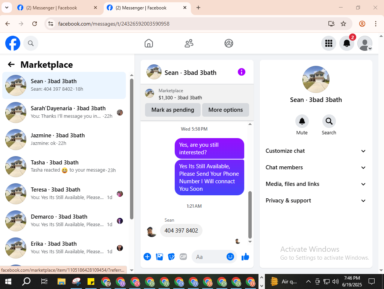Screen dimensions: 384x289
Task: Open Chrome three-dot menu
Action: (376, 24)
